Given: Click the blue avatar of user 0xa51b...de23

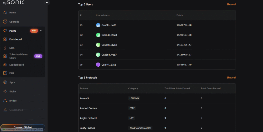Looking at the screenshot, I should 98,25.
